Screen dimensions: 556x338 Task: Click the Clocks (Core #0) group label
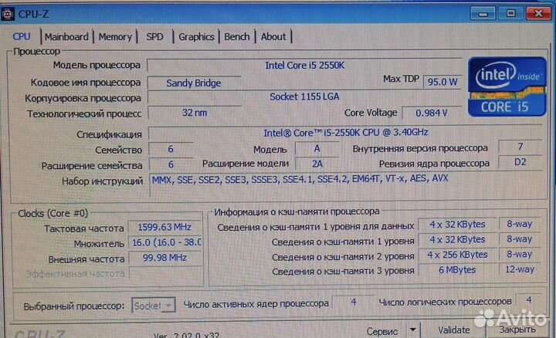[53, 213]
